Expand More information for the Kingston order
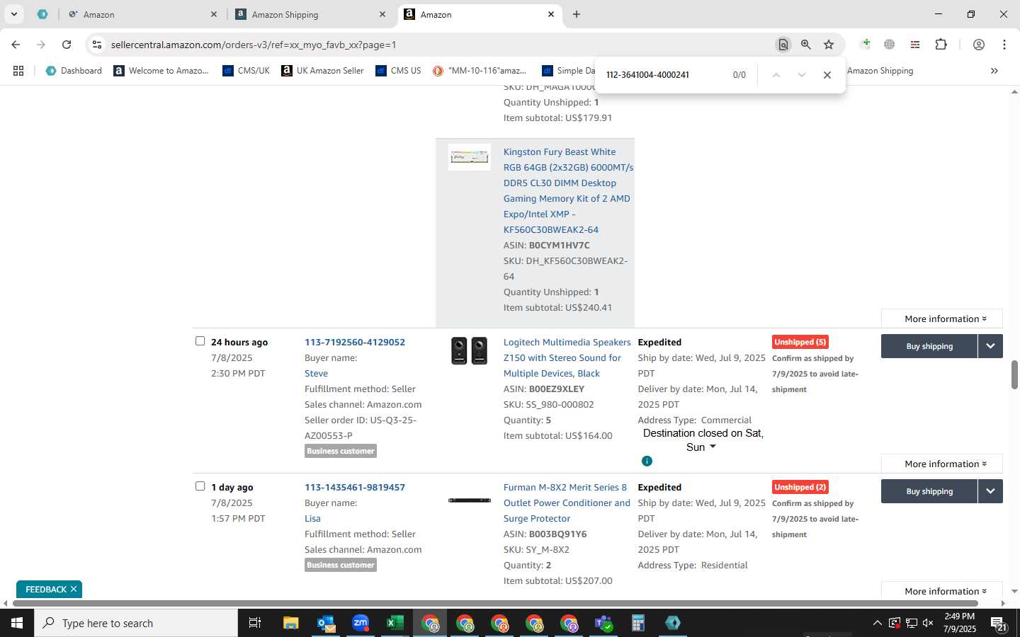The width and height of the screenshot is (1020, 637). point(942,318)
